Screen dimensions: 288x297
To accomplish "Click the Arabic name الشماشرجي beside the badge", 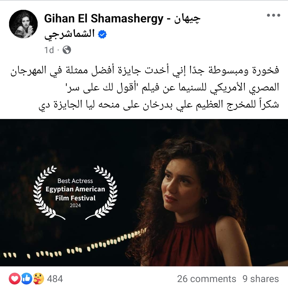I will [x=69, y=34].
